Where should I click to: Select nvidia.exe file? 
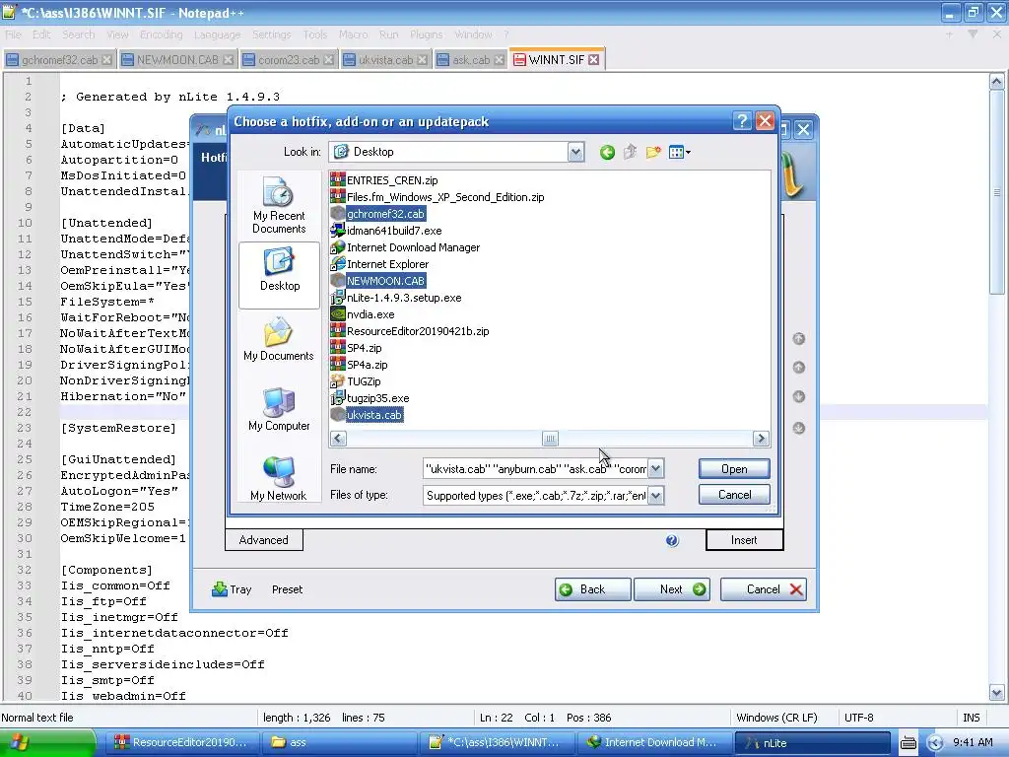[363, 314]
